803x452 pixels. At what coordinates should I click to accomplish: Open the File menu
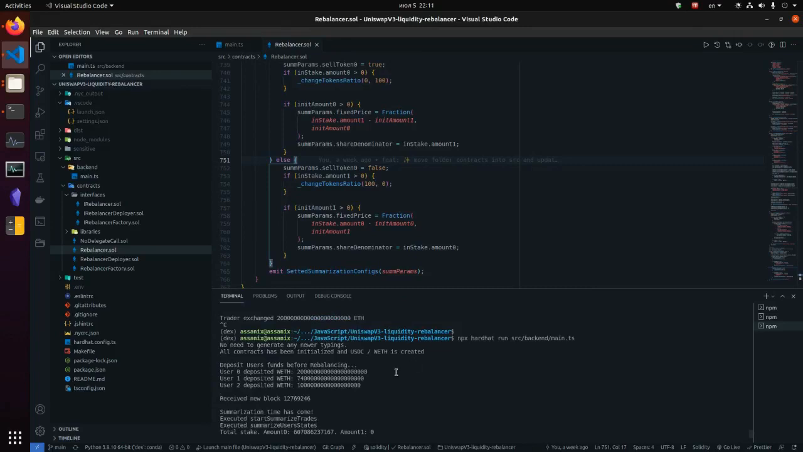(38, 32)
